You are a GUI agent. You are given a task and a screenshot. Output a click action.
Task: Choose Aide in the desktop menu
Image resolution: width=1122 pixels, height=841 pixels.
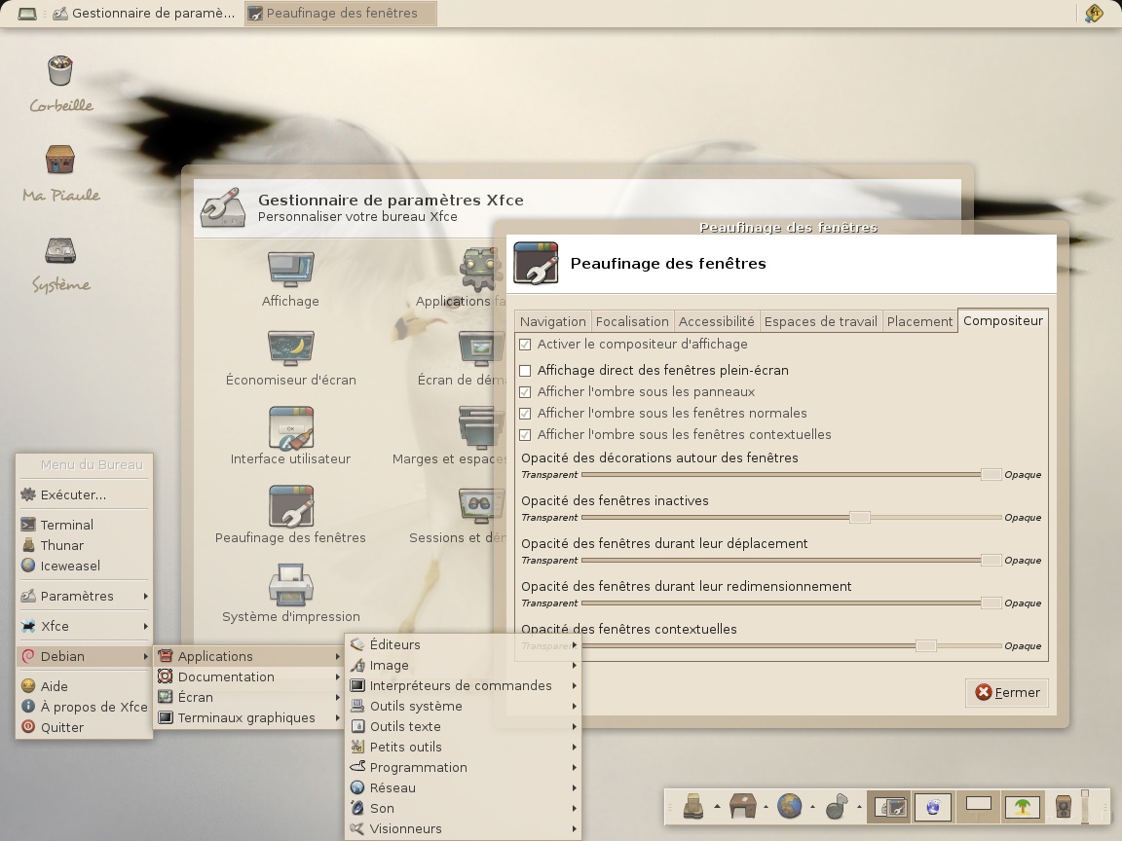click(85, 686)
